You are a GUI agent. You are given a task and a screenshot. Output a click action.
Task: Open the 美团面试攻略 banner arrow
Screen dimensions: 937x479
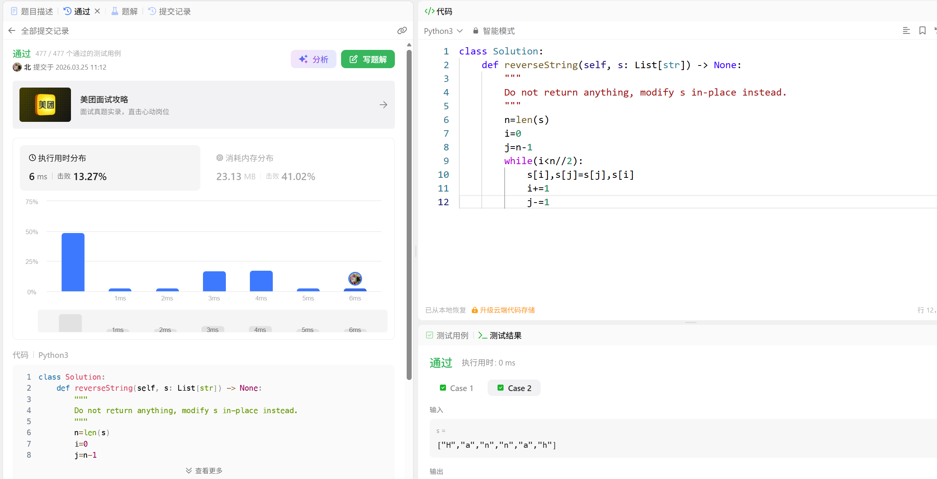point(383,105)
